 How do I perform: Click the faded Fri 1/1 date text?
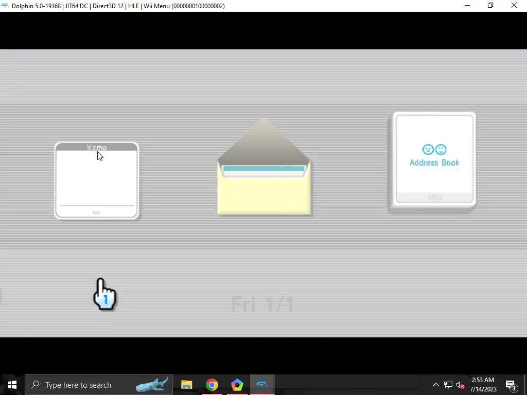pos(262,304)
